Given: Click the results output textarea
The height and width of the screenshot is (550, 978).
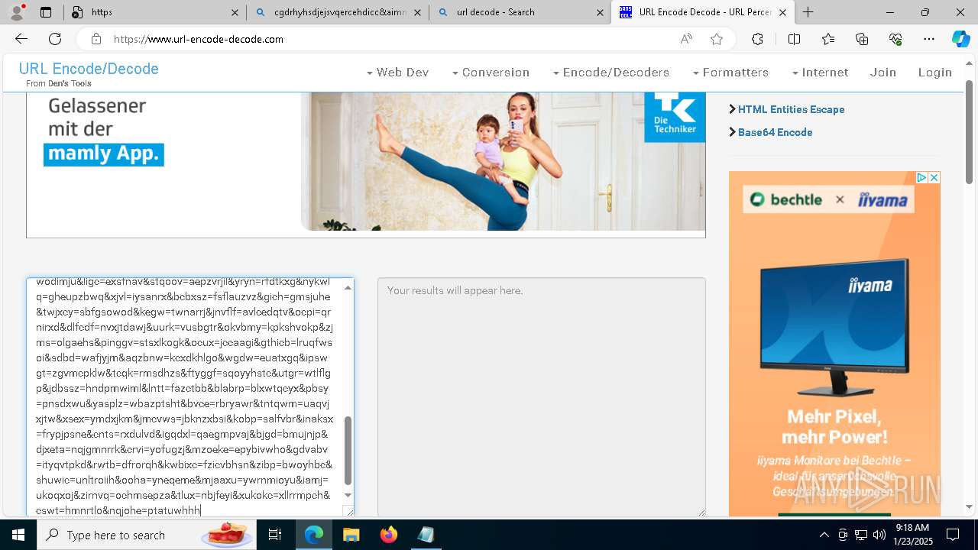Looking at the screenshot, I should [x=542, y=397].
